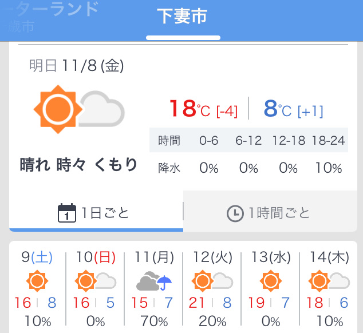The width and height of the screenshot is (363, 333).
Task: Click 晴れ 時々 くもり weather description
Action: tap(78, 165)
